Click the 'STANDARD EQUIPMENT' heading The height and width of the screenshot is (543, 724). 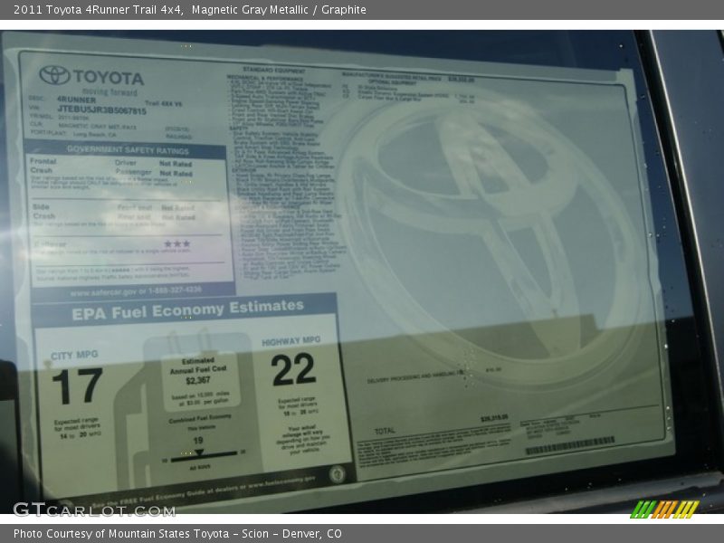pyautogui.click(x=274, y=71)
